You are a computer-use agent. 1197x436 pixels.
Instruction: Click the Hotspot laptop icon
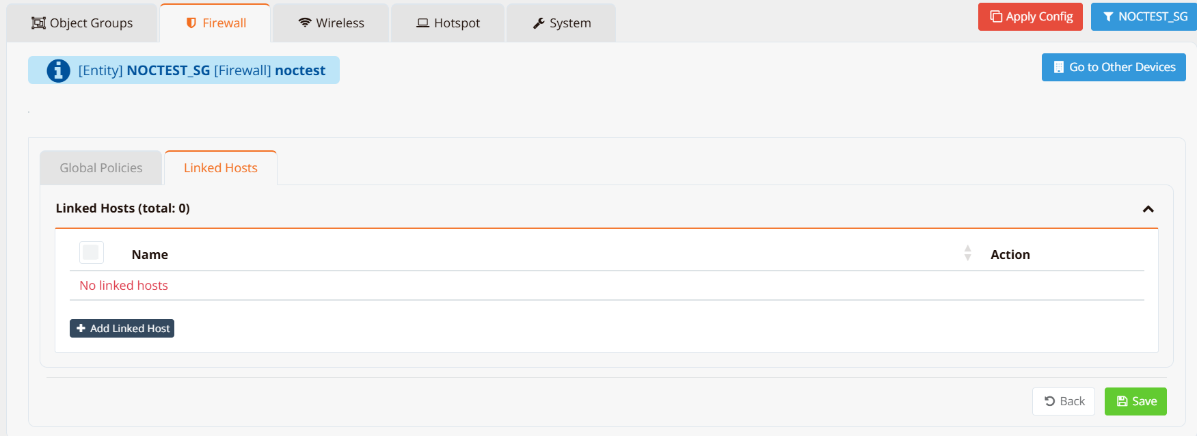click(x=423, y=23)
